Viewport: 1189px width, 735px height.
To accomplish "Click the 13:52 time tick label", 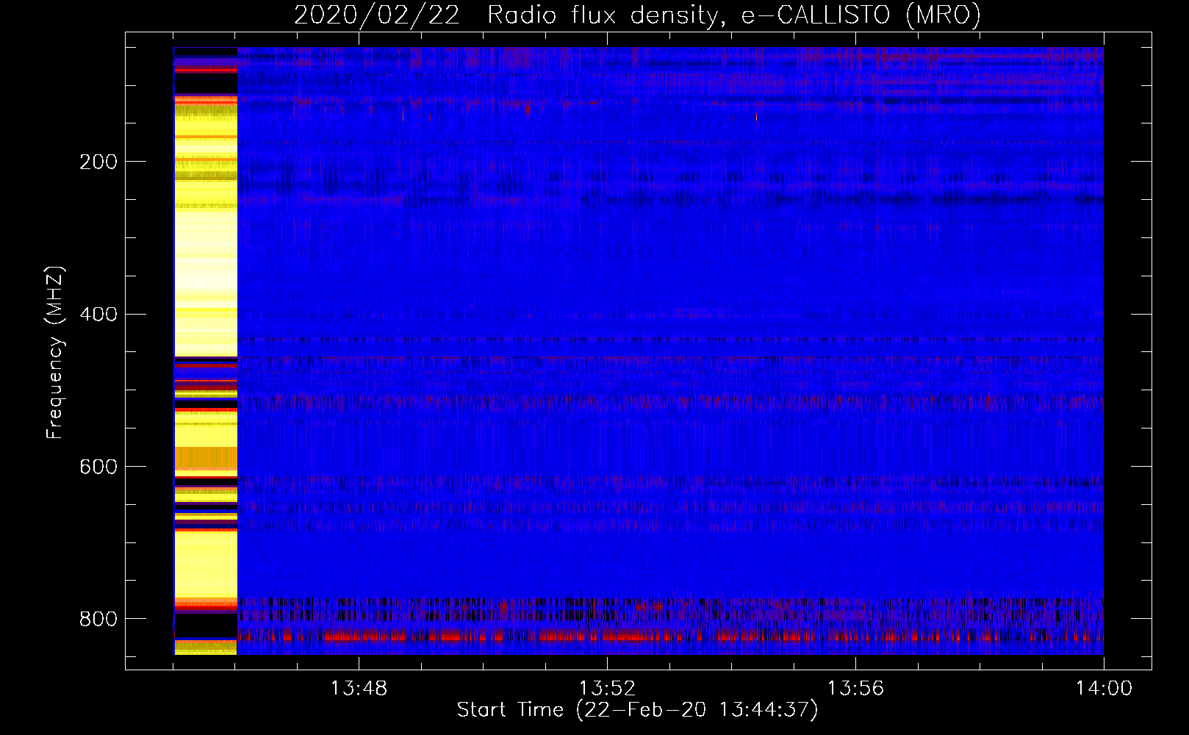I will click(x=607, y=689).
